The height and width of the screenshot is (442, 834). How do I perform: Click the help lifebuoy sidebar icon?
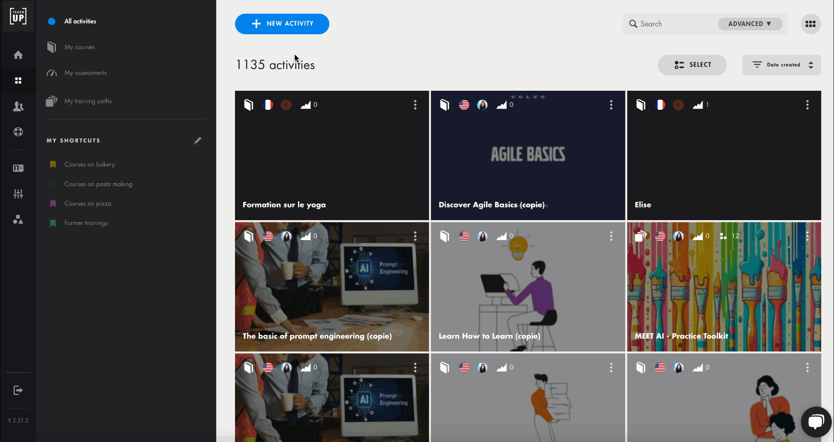18,132
